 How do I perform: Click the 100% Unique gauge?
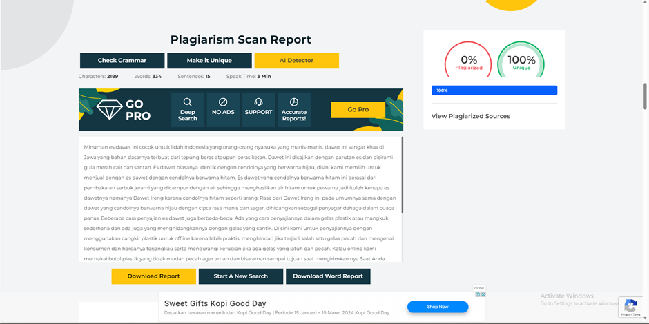(521, 59)
